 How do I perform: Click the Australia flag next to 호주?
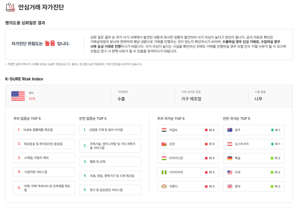(230, 130)
